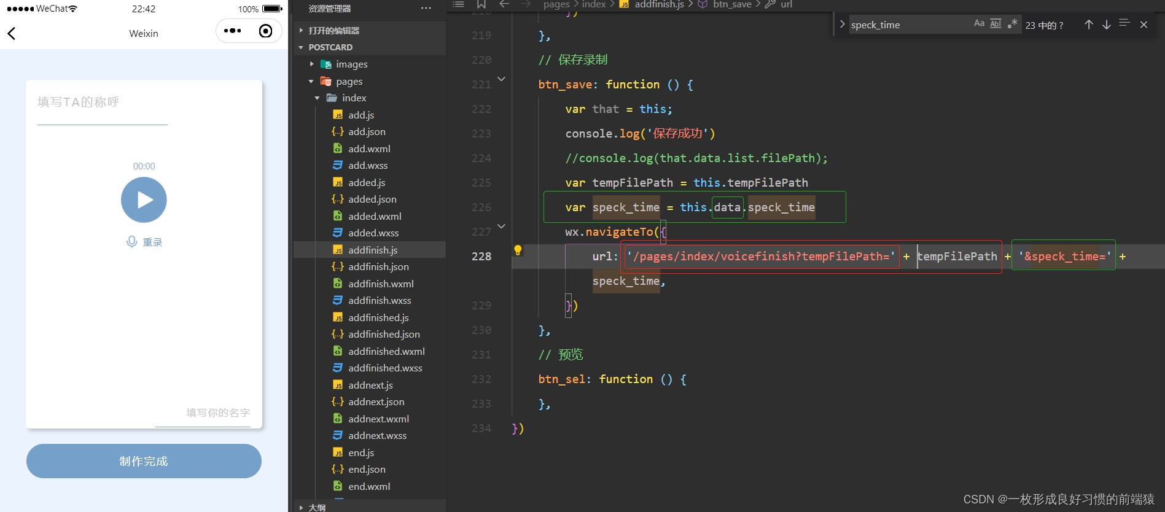Click index breadcrumb segment
This screenshot has height=512, width=1165.
point(594,4)
